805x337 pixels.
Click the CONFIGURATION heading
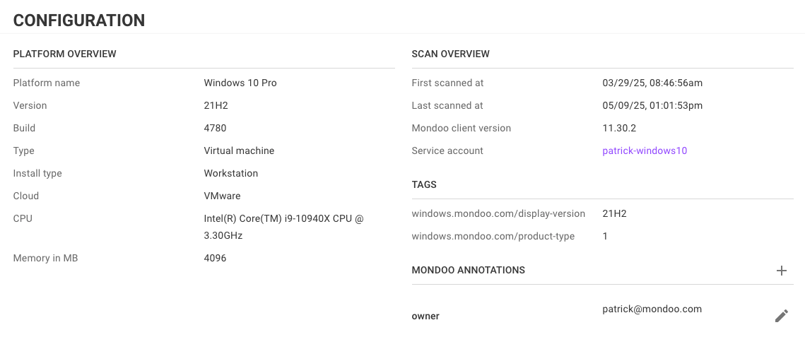point(79,20)
